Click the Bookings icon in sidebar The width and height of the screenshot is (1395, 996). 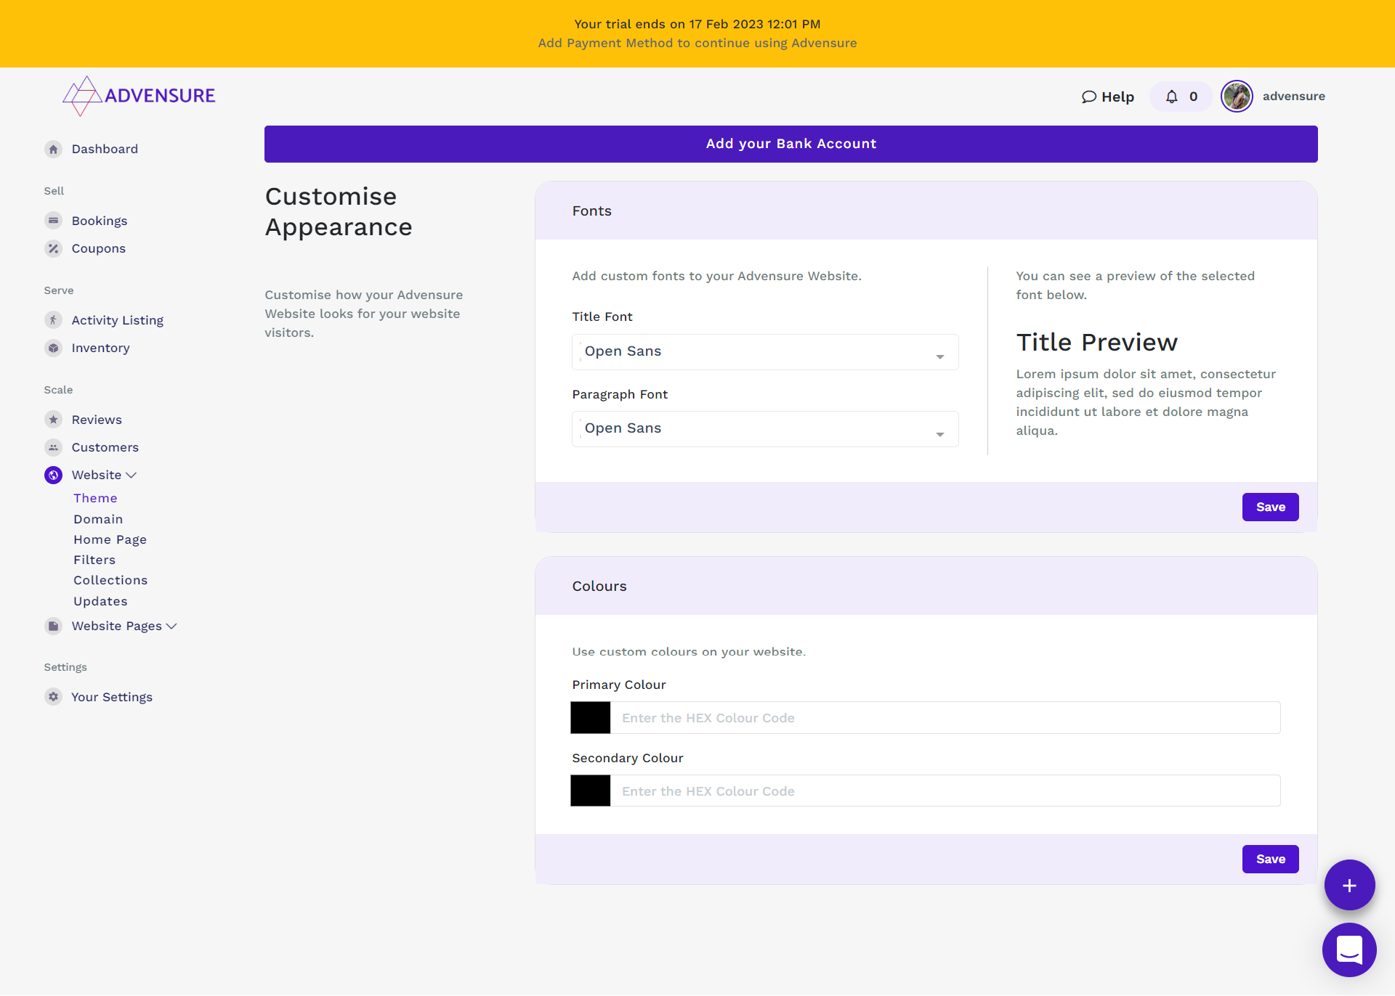click(x=52, y=220)
